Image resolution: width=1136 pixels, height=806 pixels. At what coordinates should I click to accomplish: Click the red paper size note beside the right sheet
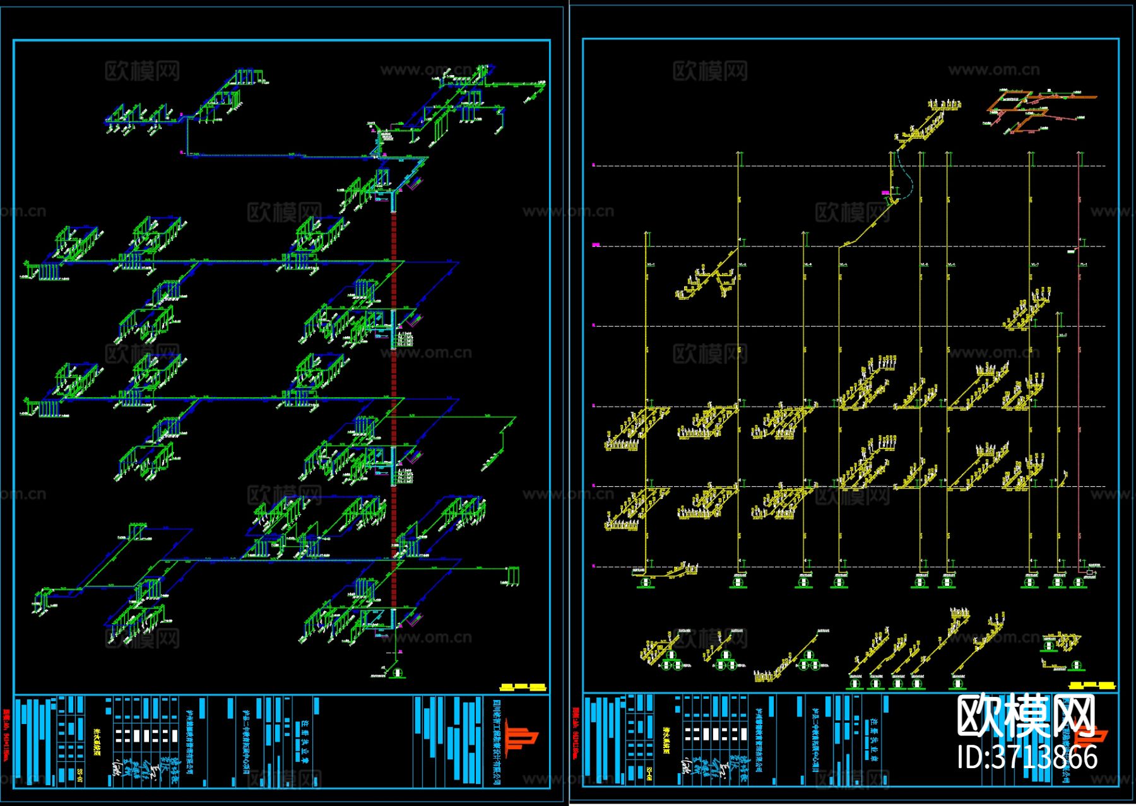(x=576, y=733)
